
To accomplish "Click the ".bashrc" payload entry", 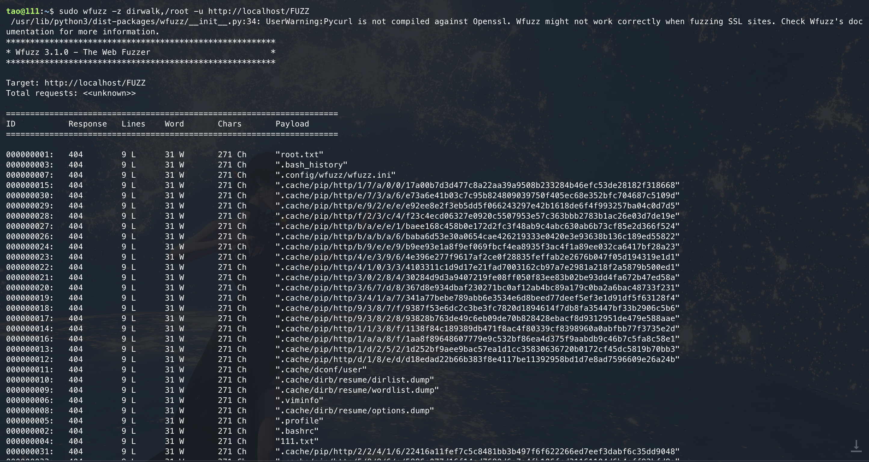I will [297, 431].
